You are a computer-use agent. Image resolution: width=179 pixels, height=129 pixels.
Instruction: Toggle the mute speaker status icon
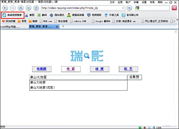click(x=145, y=127)
